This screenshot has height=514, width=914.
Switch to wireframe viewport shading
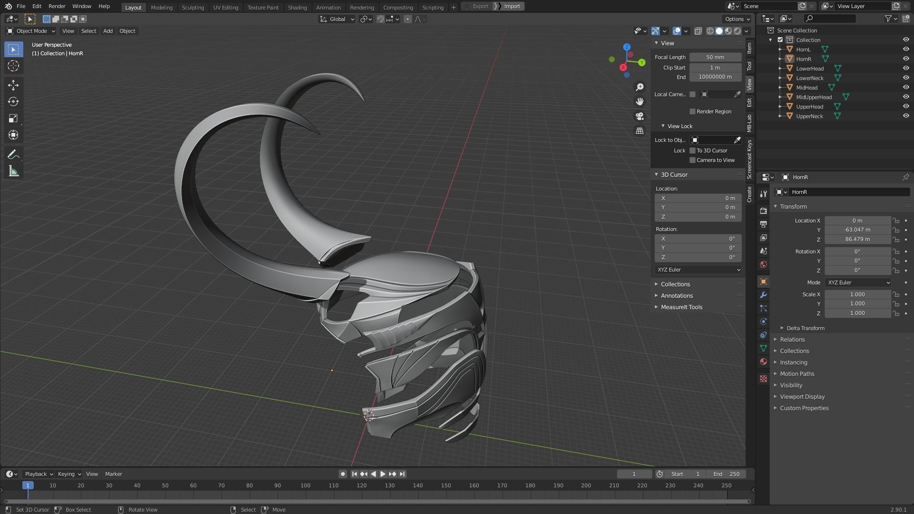(x=710, y=31)
